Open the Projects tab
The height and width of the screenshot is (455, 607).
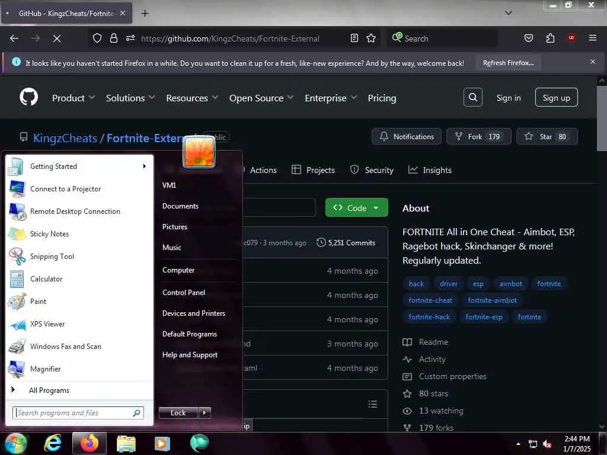point(313,170)
